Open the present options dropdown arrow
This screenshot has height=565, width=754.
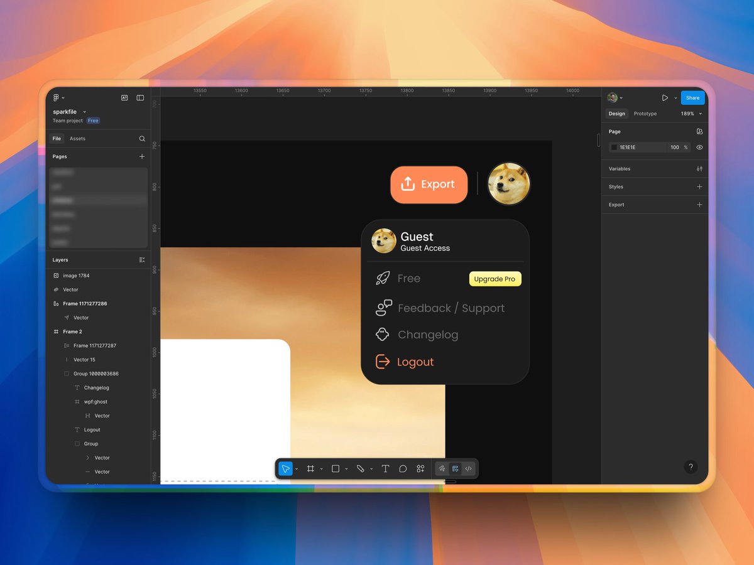point(675,98)
